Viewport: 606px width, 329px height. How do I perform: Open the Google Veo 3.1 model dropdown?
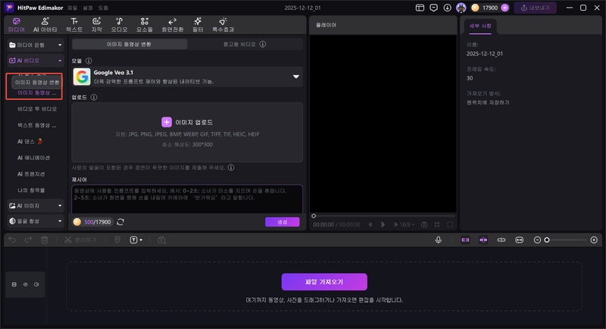coord(187,77)
